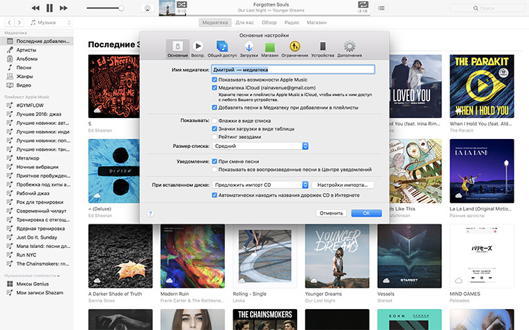This screenshot has height=330, width=529.
Task: Open The Parakit When I Hold You album
Action: [482, 86]
